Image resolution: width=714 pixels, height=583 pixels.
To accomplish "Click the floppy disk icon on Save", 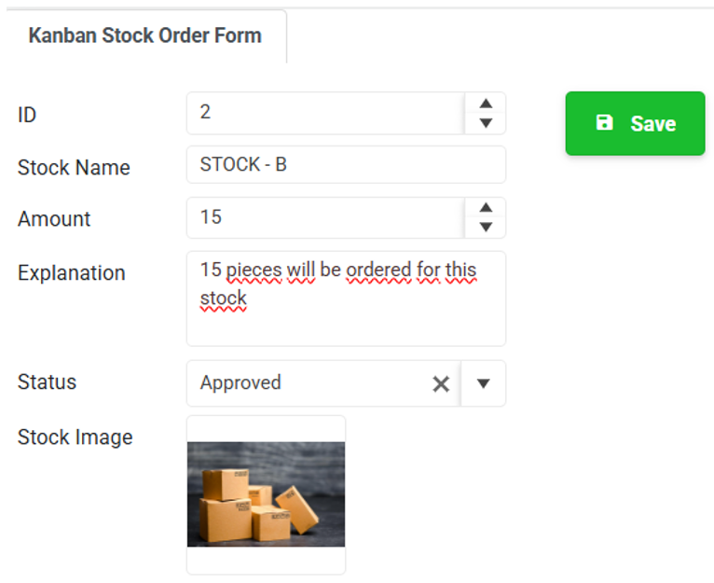I will coord(604,122).
